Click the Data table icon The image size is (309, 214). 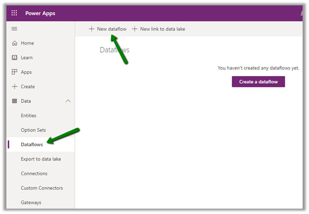15,101
